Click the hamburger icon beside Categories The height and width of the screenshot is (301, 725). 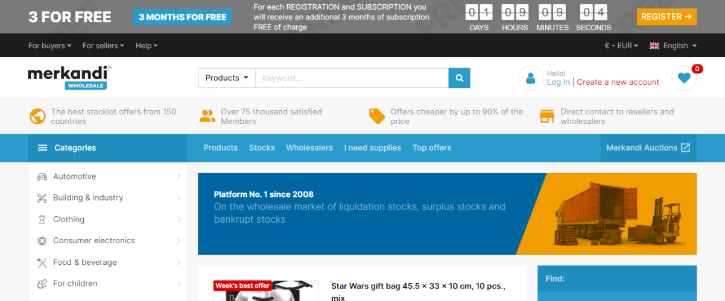42,147
